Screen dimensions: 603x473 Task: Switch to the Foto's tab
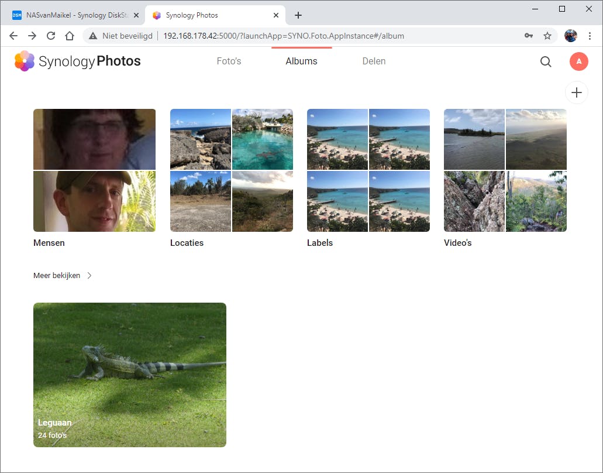pos(229,61)
